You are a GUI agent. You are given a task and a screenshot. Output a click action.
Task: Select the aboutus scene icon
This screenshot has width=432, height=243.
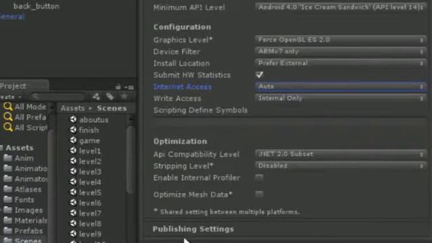[x=73, y=119]
